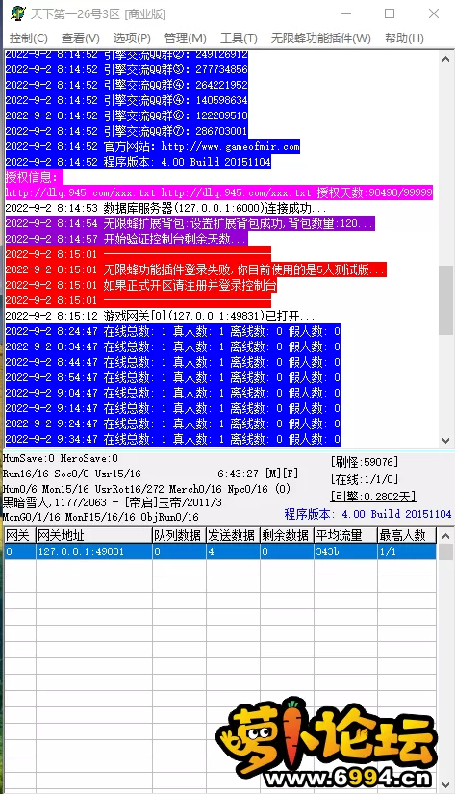Click the 9:04:47 在线总数 log line
Image resolution: width=455 pixels, height=794 pixels.
[172, 393]
